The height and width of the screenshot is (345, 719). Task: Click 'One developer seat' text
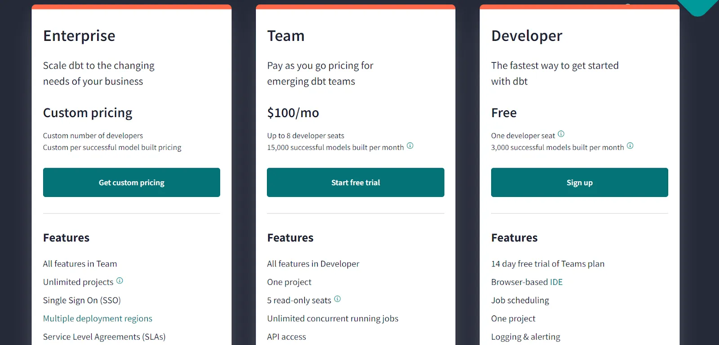tap(523, 136)
